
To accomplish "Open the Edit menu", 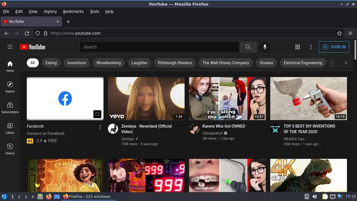I will [x=19, y=11].
